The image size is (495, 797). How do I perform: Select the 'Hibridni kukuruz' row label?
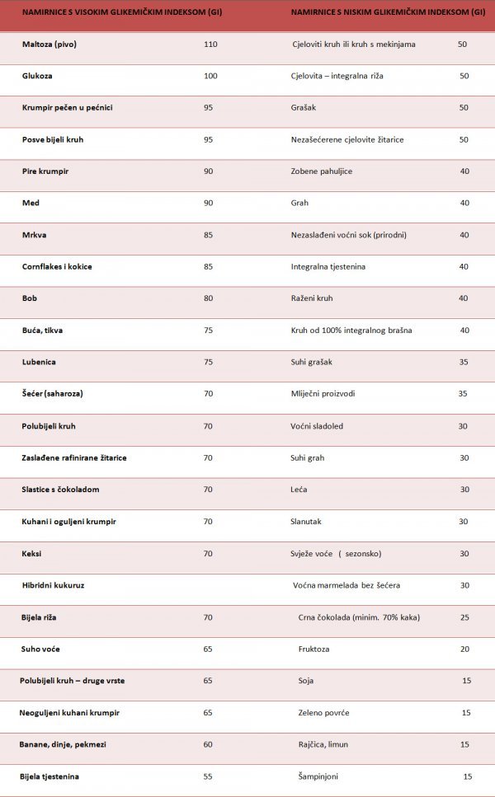click(x=53, y=585)
